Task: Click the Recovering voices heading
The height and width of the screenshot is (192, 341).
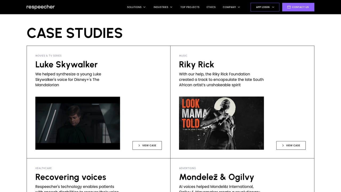Action: (71, 177)
